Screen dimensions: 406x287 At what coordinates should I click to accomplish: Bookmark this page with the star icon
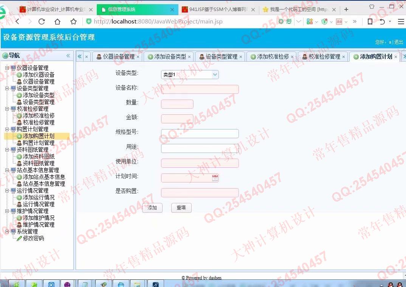[74, 22]
